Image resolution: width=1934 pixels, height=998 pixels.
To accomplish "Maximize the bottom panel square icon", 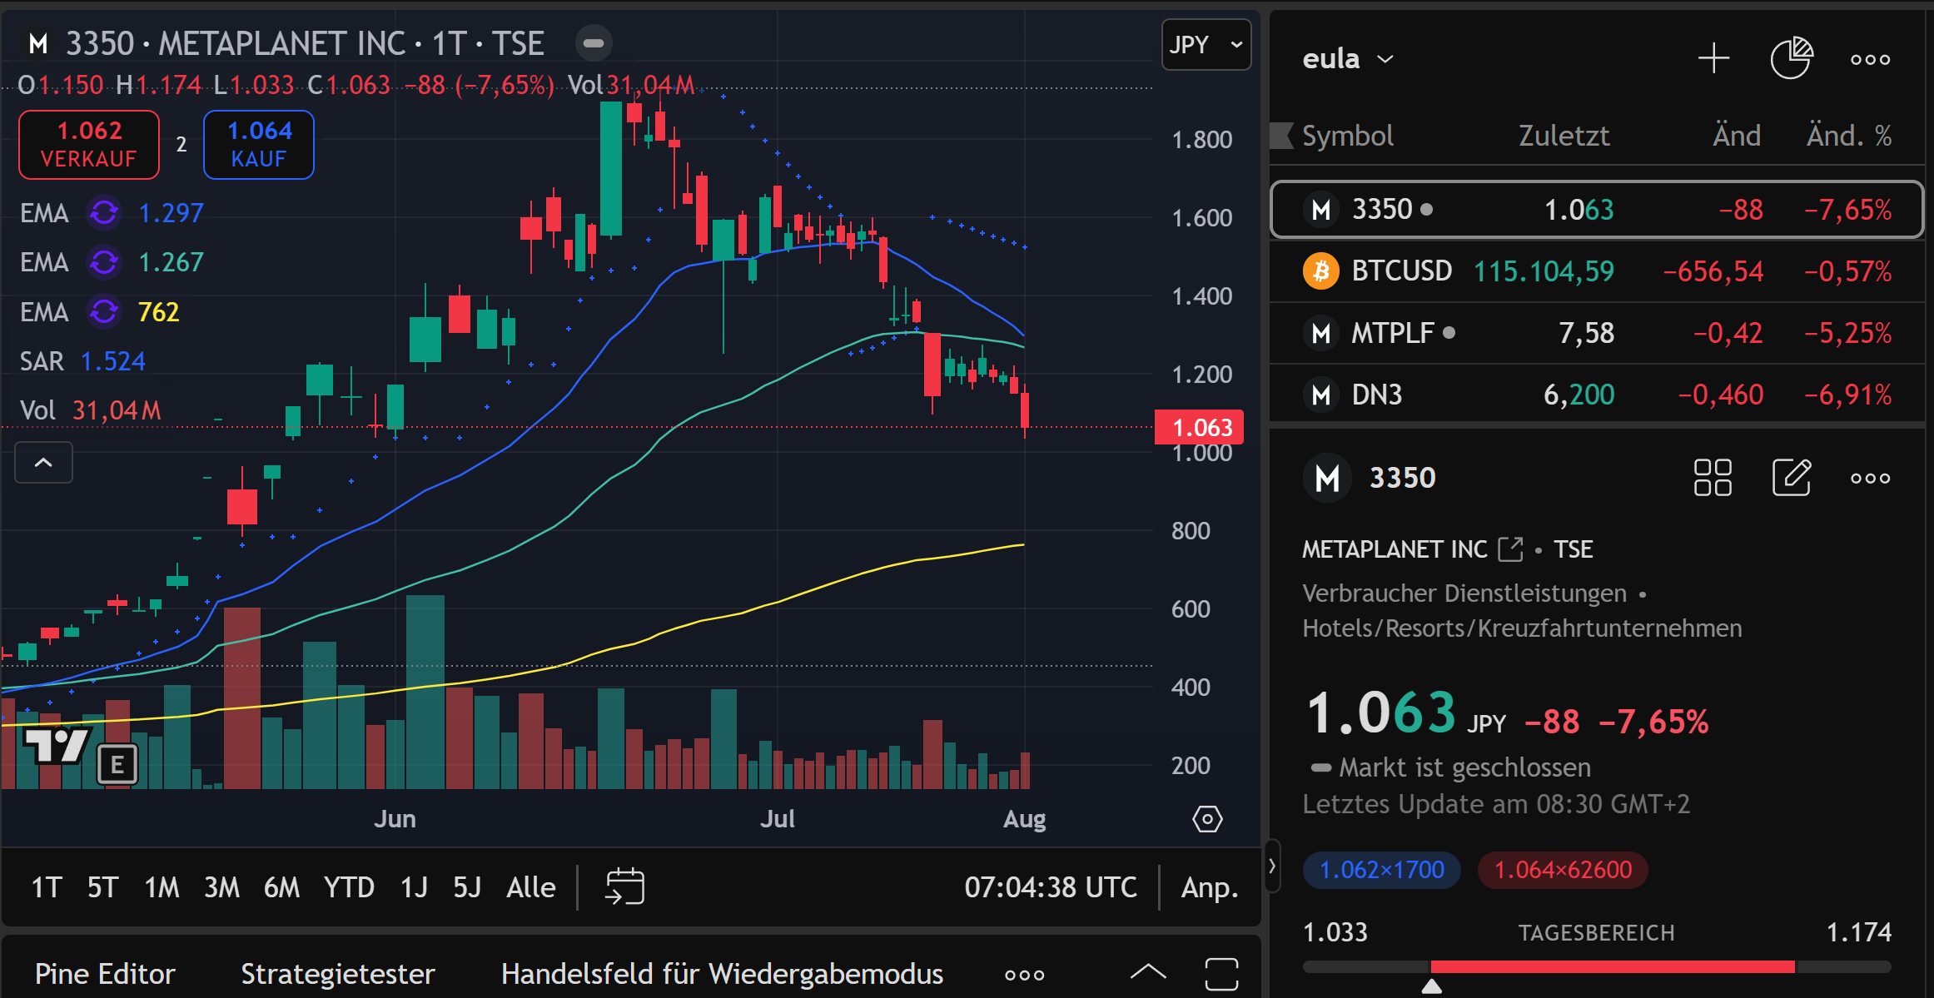I will coord(1221,974).
